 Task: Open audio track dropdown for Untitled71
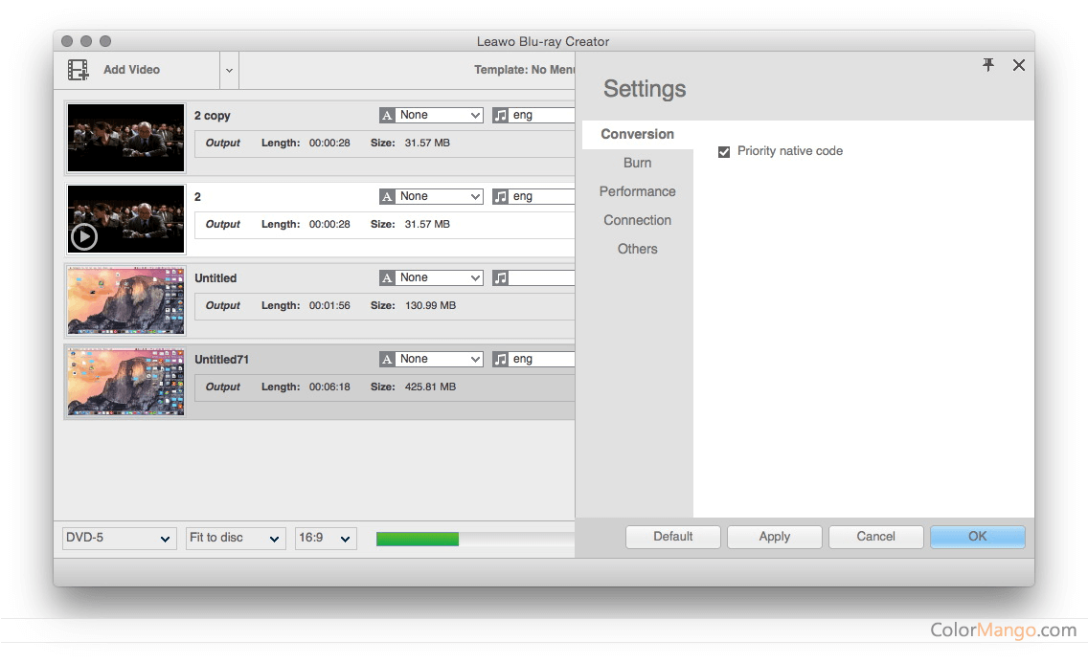[x=541, y=359]
